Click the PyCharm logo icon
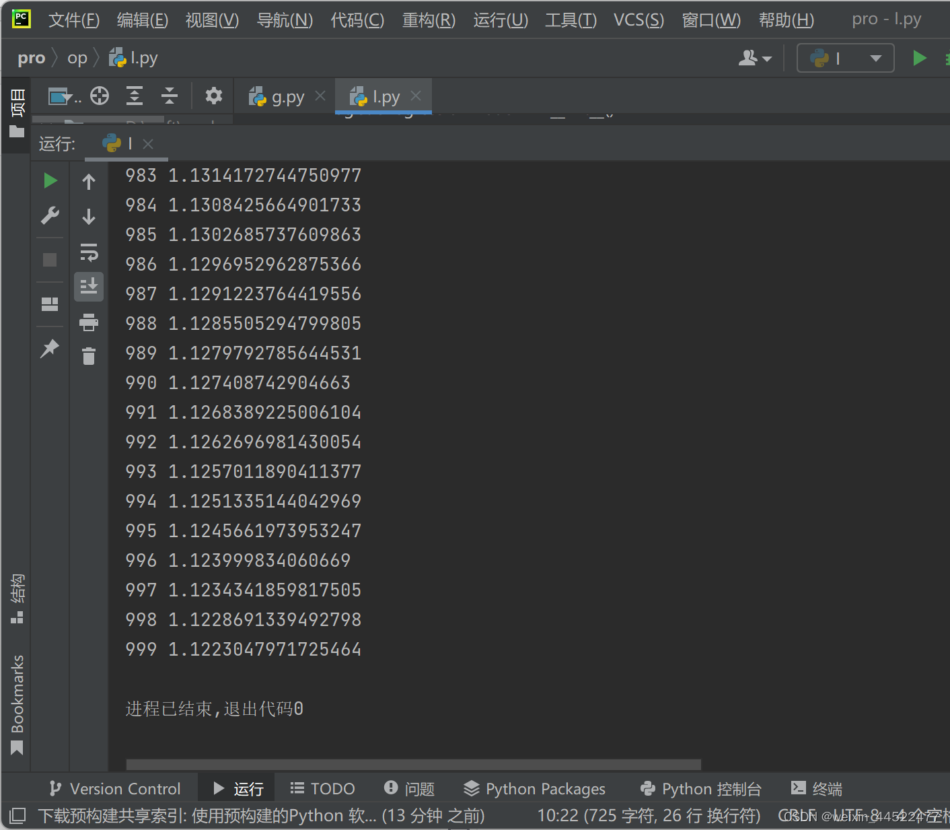Screen dimensions: 950x830 click(22, 19)
